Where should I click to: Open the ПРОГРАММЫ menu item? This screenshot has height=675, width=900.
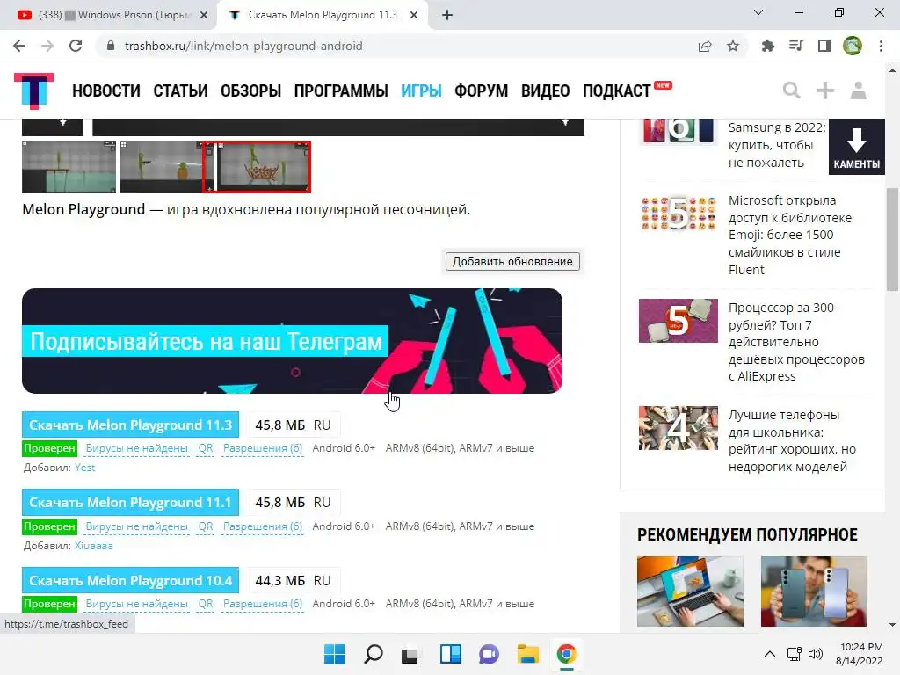click(x=341, y=91)
